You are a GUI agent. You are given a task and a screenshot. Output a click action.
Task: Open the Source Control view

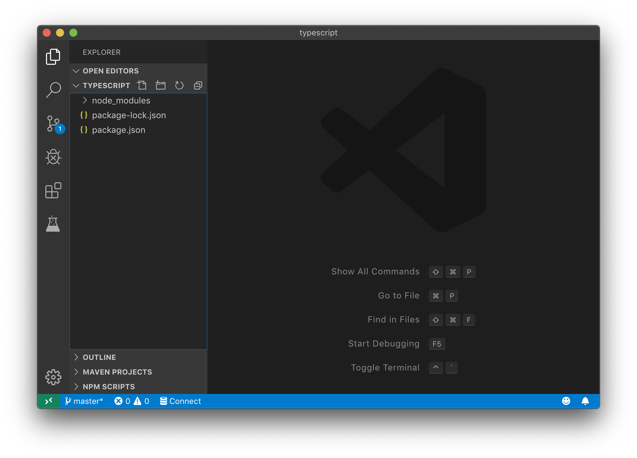point(53,124)
